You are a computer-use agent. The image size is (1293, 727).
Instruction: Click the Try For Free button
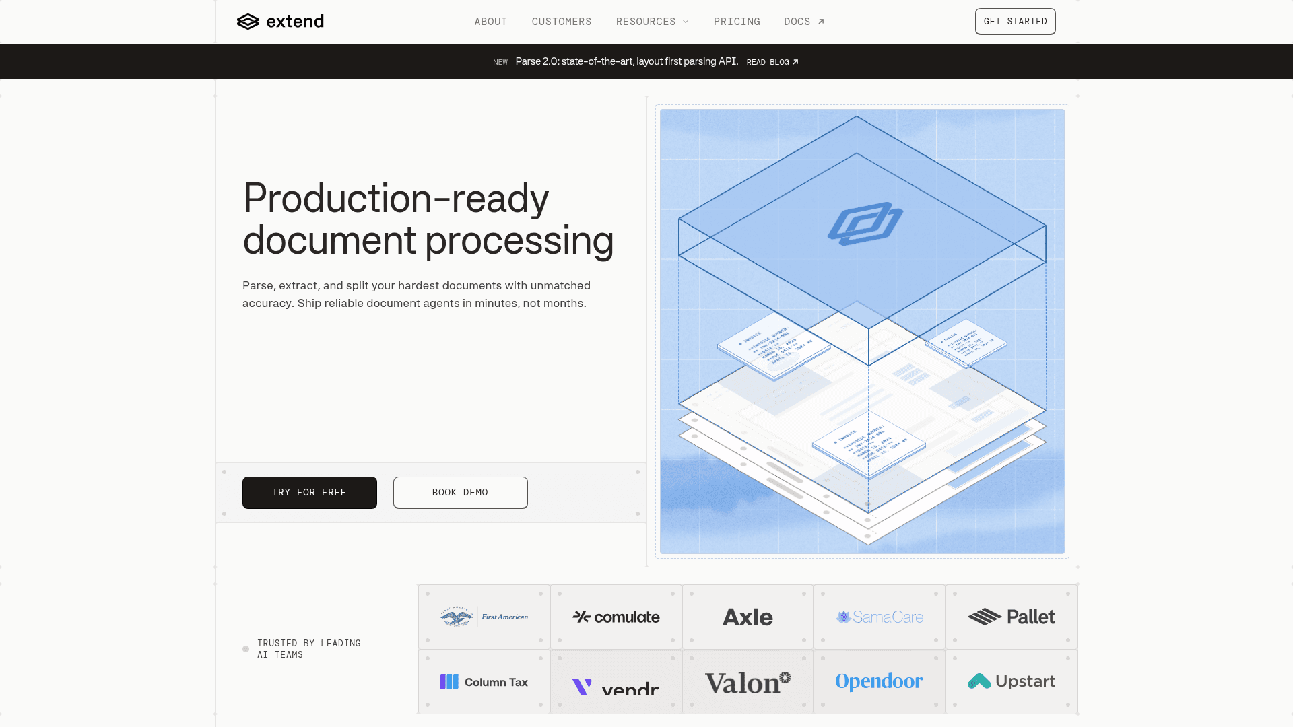tap(310, 493)
